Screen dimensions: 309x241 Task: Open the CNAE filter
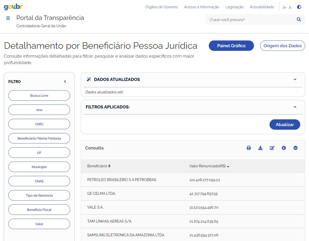(39, 181)
